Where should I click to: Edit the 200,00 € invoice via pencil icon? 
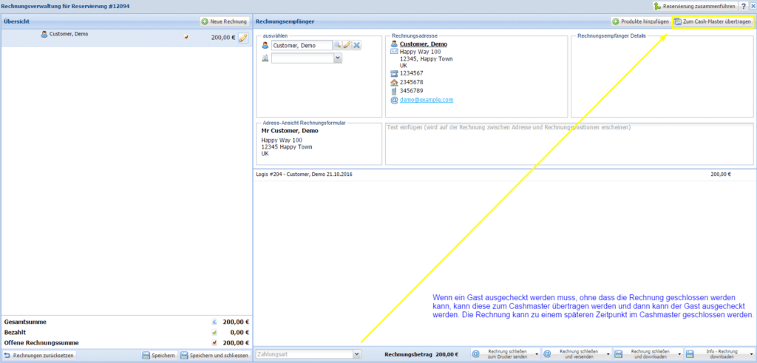point(242,38)
